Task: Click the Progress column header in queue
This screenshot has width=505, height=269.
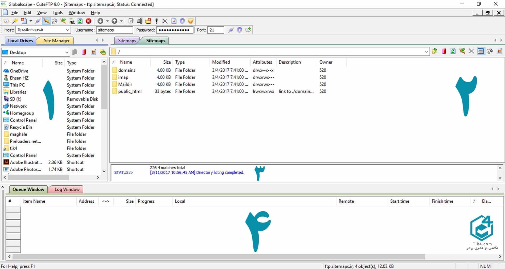Action: tap(154, 201)
